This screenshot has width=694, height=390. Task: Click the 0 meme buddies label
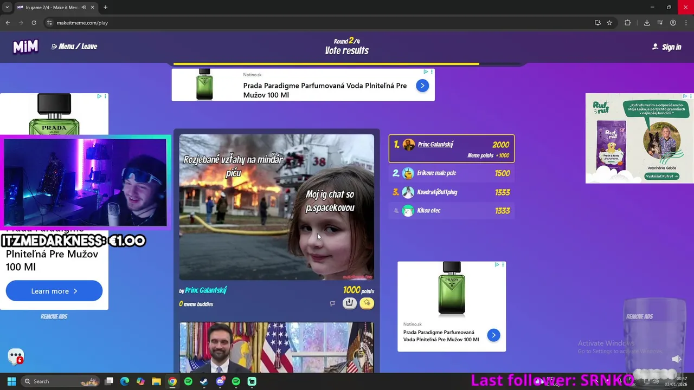(196, 304)
